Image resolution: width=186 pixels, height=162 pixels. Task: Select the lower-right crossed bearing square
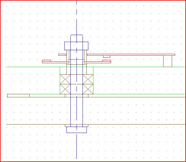coord(88,89)
